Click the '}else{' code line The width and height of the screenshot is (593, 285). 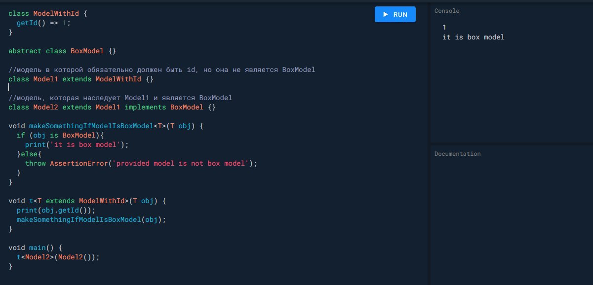pyautogui.click(x=29, y=154)
